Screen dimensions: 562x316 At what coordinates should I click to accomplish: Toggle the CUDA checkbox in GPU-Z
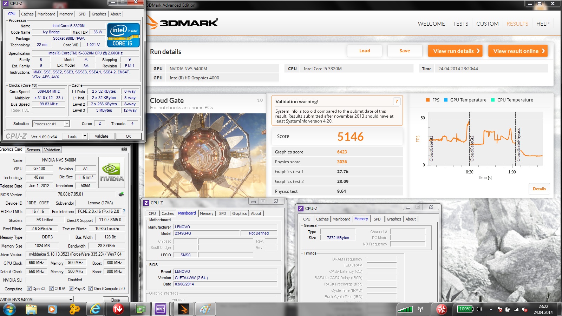pos(51,289)
